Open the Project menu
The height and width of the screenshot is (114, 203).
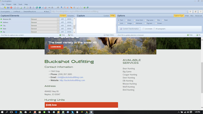9,4
